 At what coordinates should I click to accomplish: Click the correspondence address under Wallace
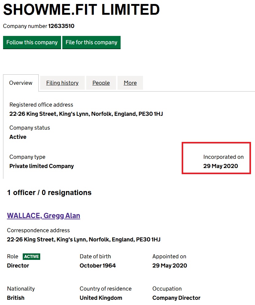pos(84,240)
